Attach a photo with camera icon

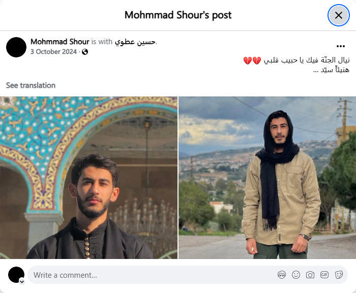pyautogui.click(x=310, y=275)
